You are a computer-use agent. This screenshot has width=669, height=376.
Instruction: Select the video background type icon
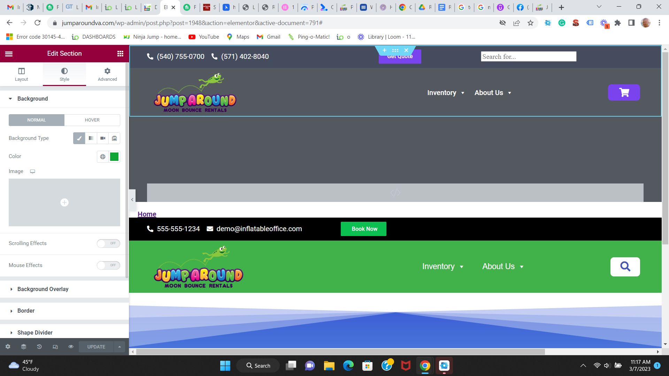click(x=103, y=138)
